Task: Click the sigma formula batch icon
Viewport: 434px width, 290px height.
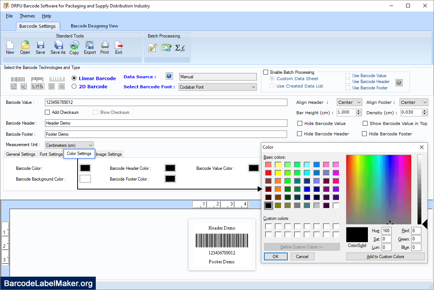Action: (x=180, y=48)
